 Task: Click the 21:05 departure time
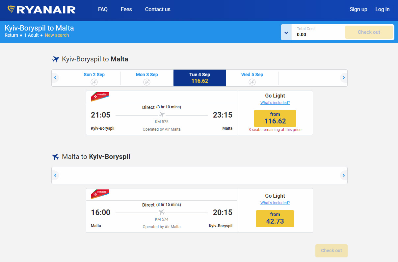pyautogui.click(x=101, y=115)
